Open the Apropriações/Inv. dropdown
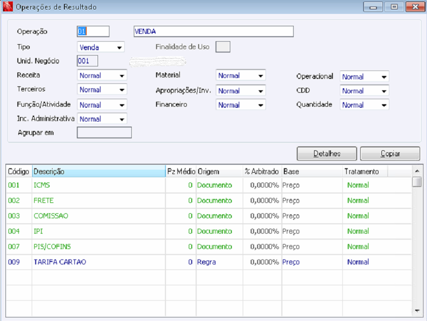427x321 pixels. coord(240,90)
